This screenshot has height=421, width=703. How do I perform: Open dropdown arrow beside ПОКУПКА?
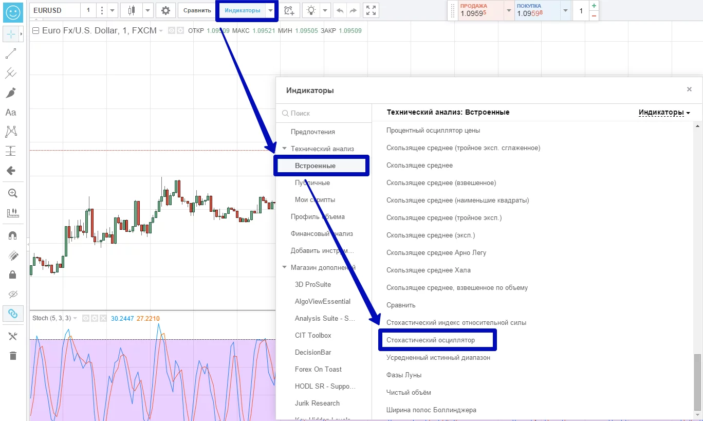(566, 10)
